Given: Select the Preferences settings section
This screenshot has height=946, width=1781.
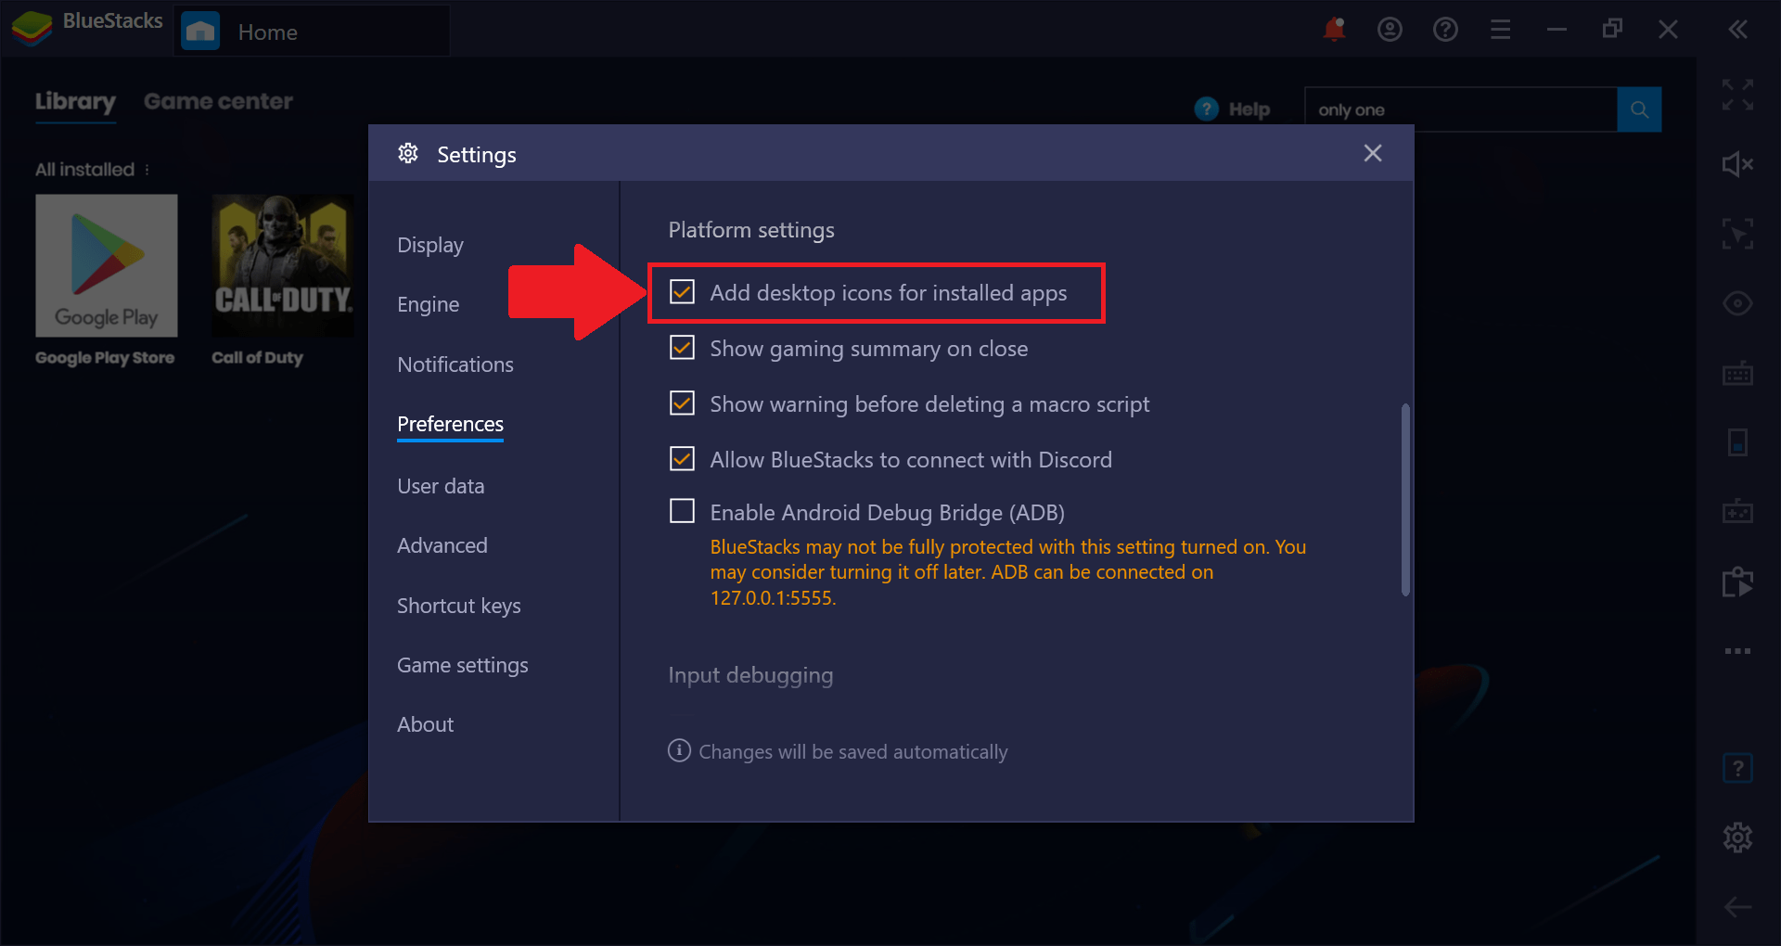Looking at the screenshot, I should point(450,424).
